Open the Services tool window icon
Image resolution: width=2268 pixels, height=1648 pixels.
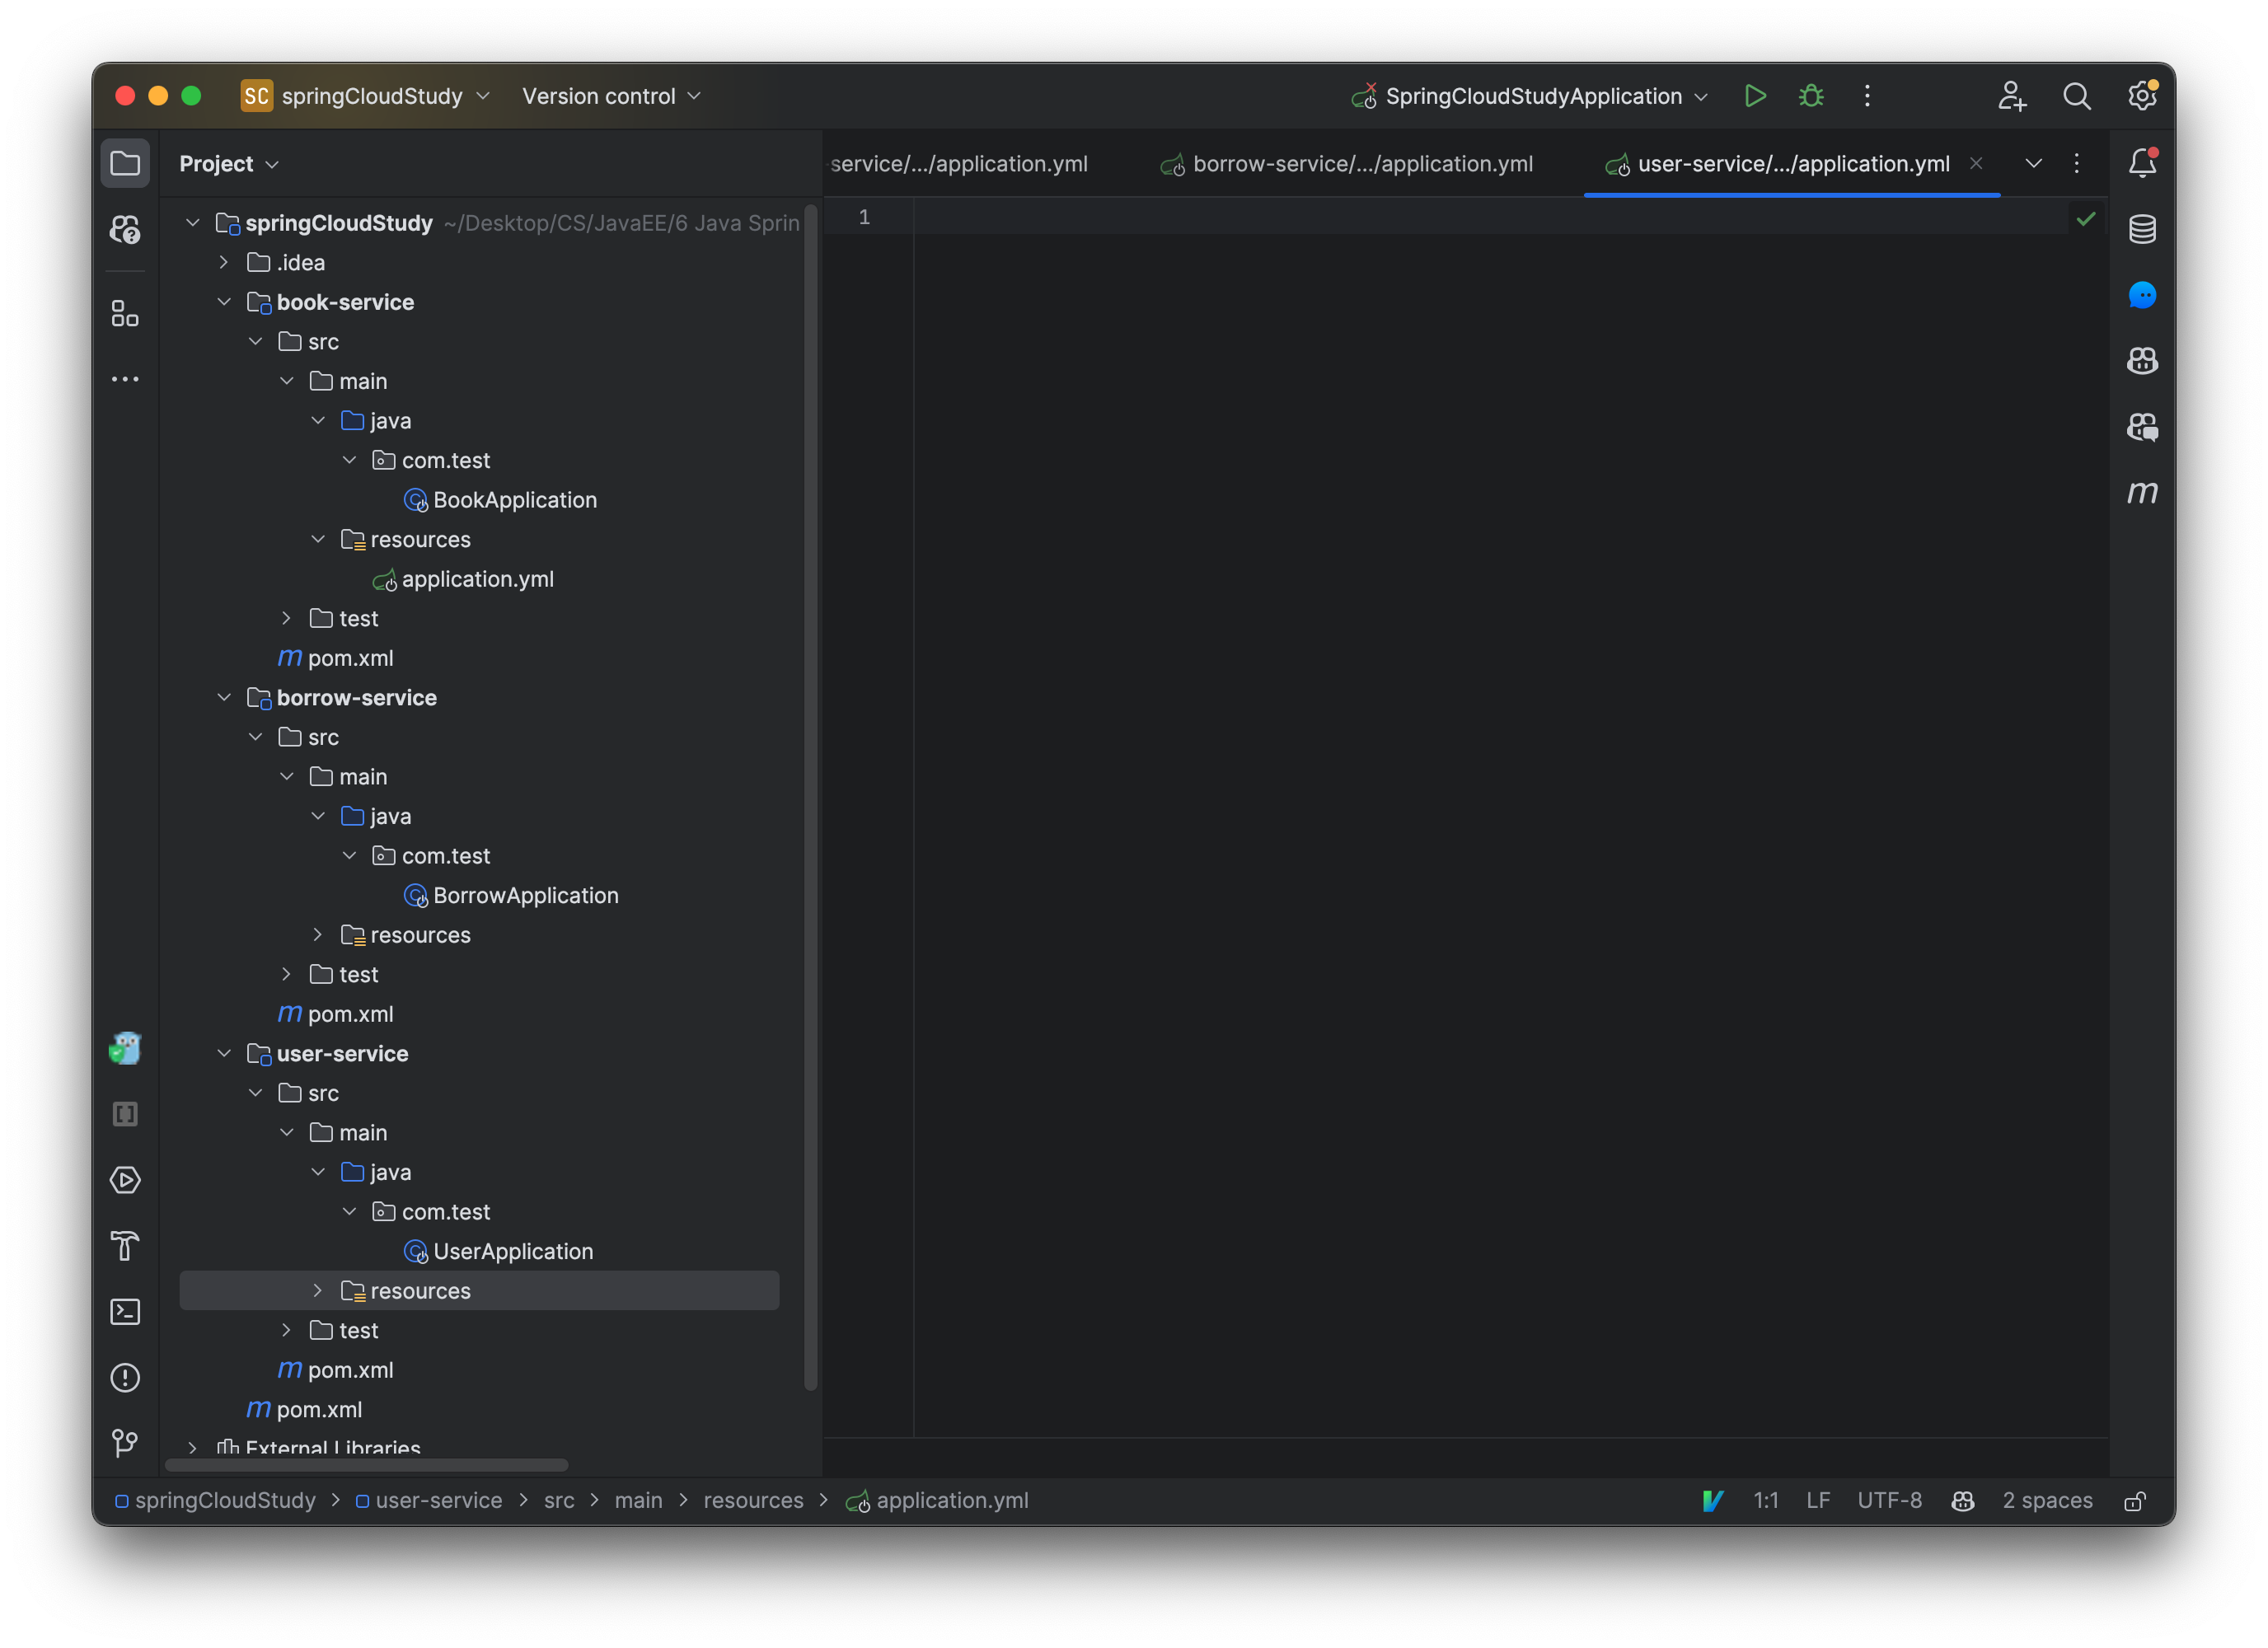click(x=125, y=1180)
